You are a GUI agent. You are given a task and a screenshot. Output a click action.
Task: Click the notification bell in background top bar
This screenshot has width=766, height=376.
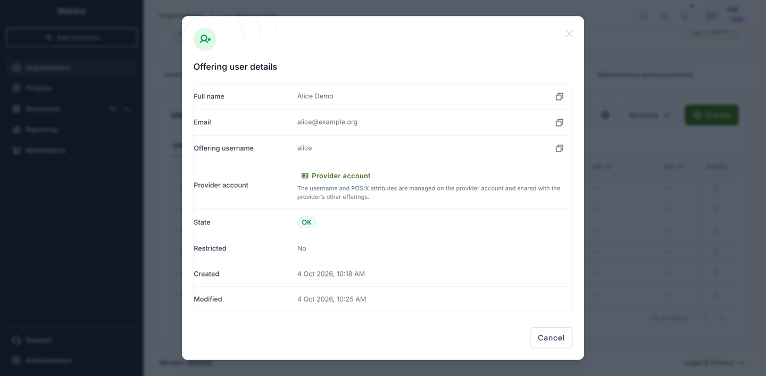pos(685,16)
